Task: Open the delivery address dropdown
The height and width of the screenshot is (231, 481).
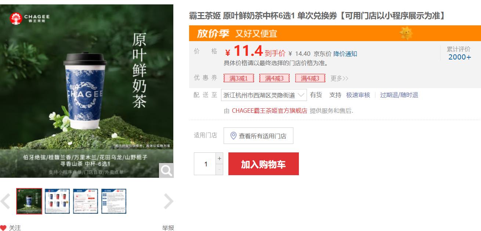Action: coord(264,95)
